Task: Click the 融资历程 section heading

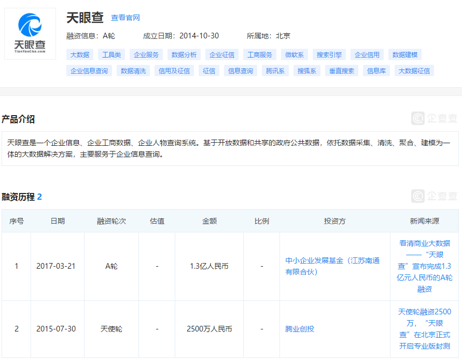Action: click(x=18, y=197)
